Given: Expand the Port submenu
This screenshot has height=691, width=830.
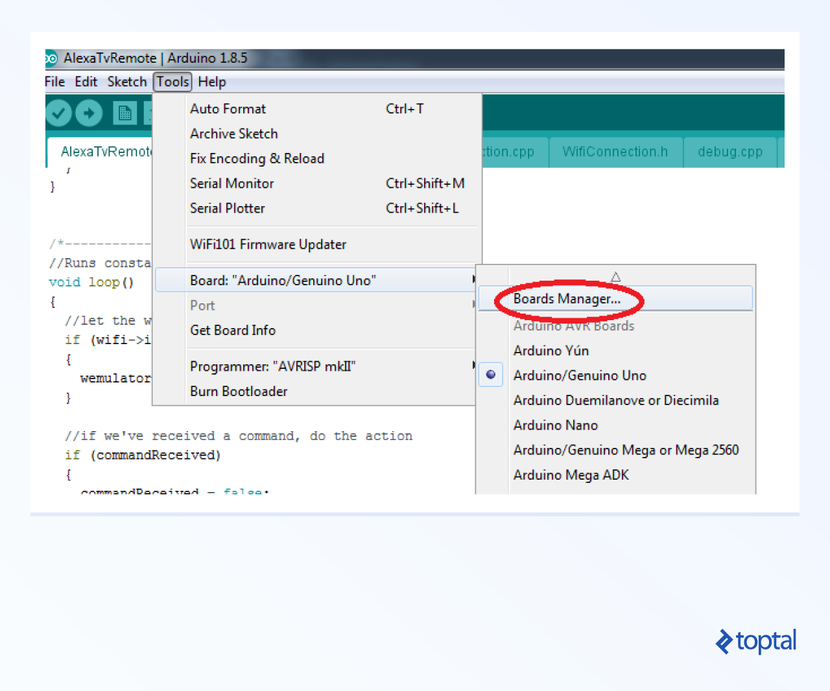Looking at the screenshot, I should click(473, 305).
